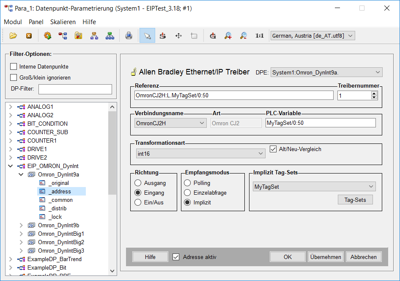Toggle the Interne Datenpunkte checkbox
The height and width of the screenshot is (281, 400).
pos(14,66)
